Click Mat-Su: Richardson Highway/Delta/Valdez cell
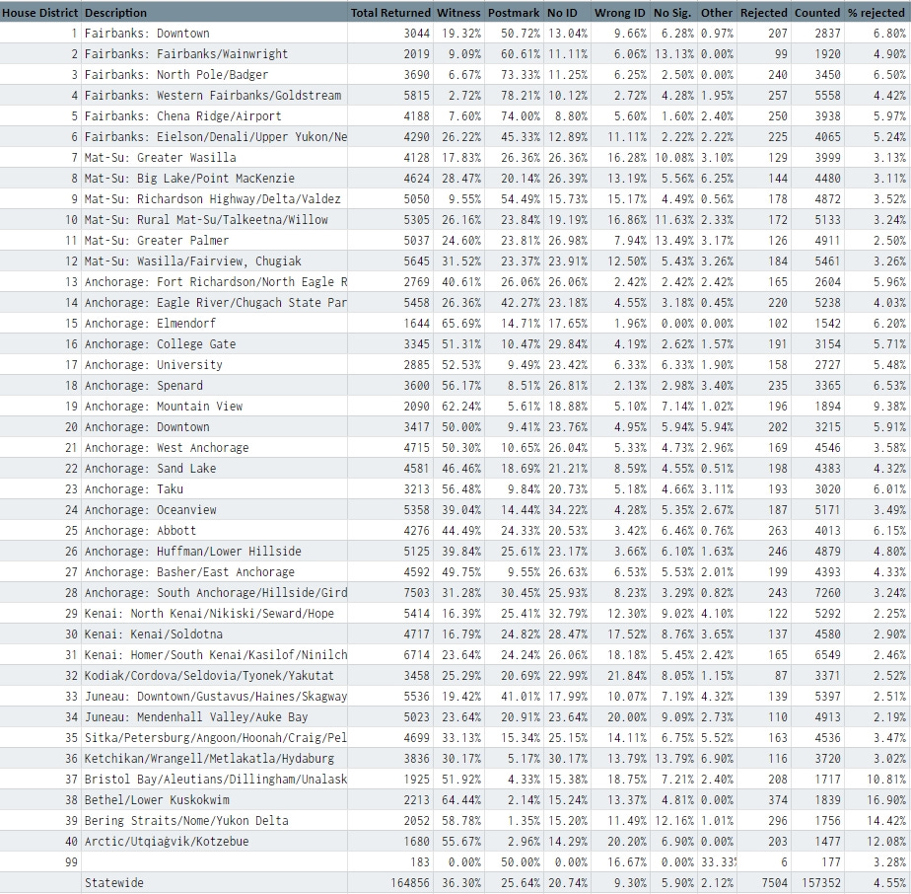 pos(214,199)
